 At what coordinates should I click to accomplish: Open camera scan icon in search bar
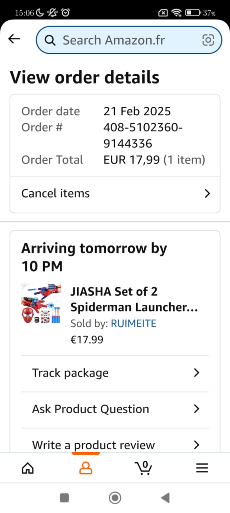[208, 40]
